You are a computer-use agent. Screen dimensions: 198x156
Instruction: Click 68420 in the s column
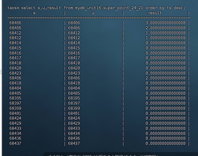point(15,68)
